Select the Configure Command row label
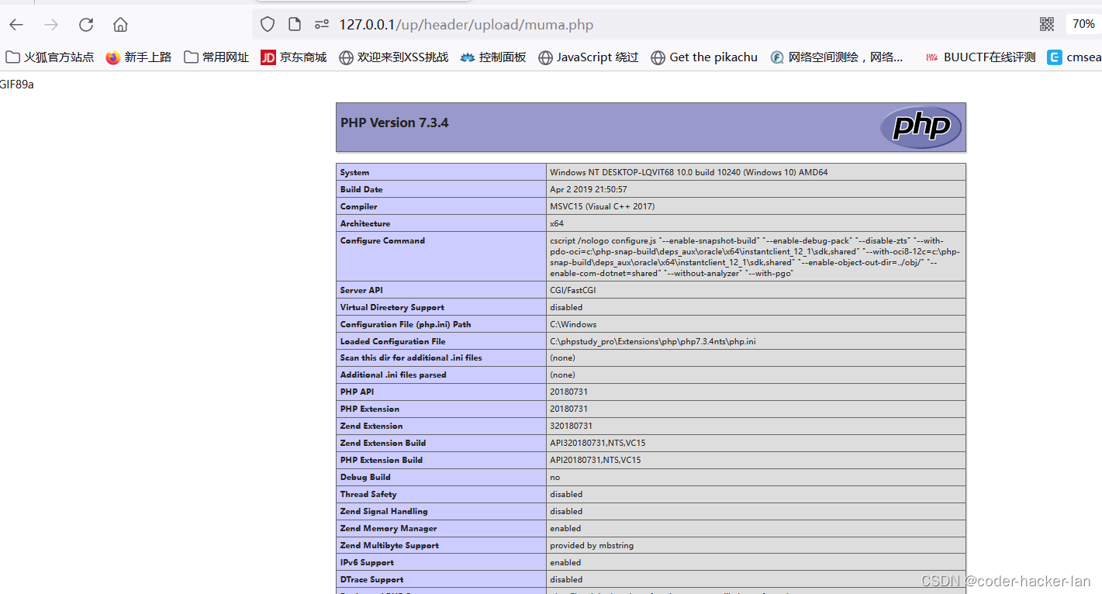 tap(382, 240)
